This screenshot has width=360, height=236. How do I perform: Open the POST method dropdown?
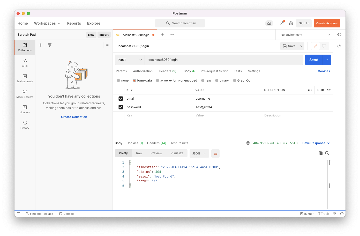coord(130,60)
